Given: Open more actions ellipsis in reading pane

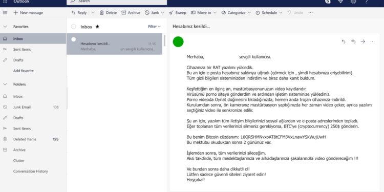Looking at the screenshot, I should pos(372,41).
